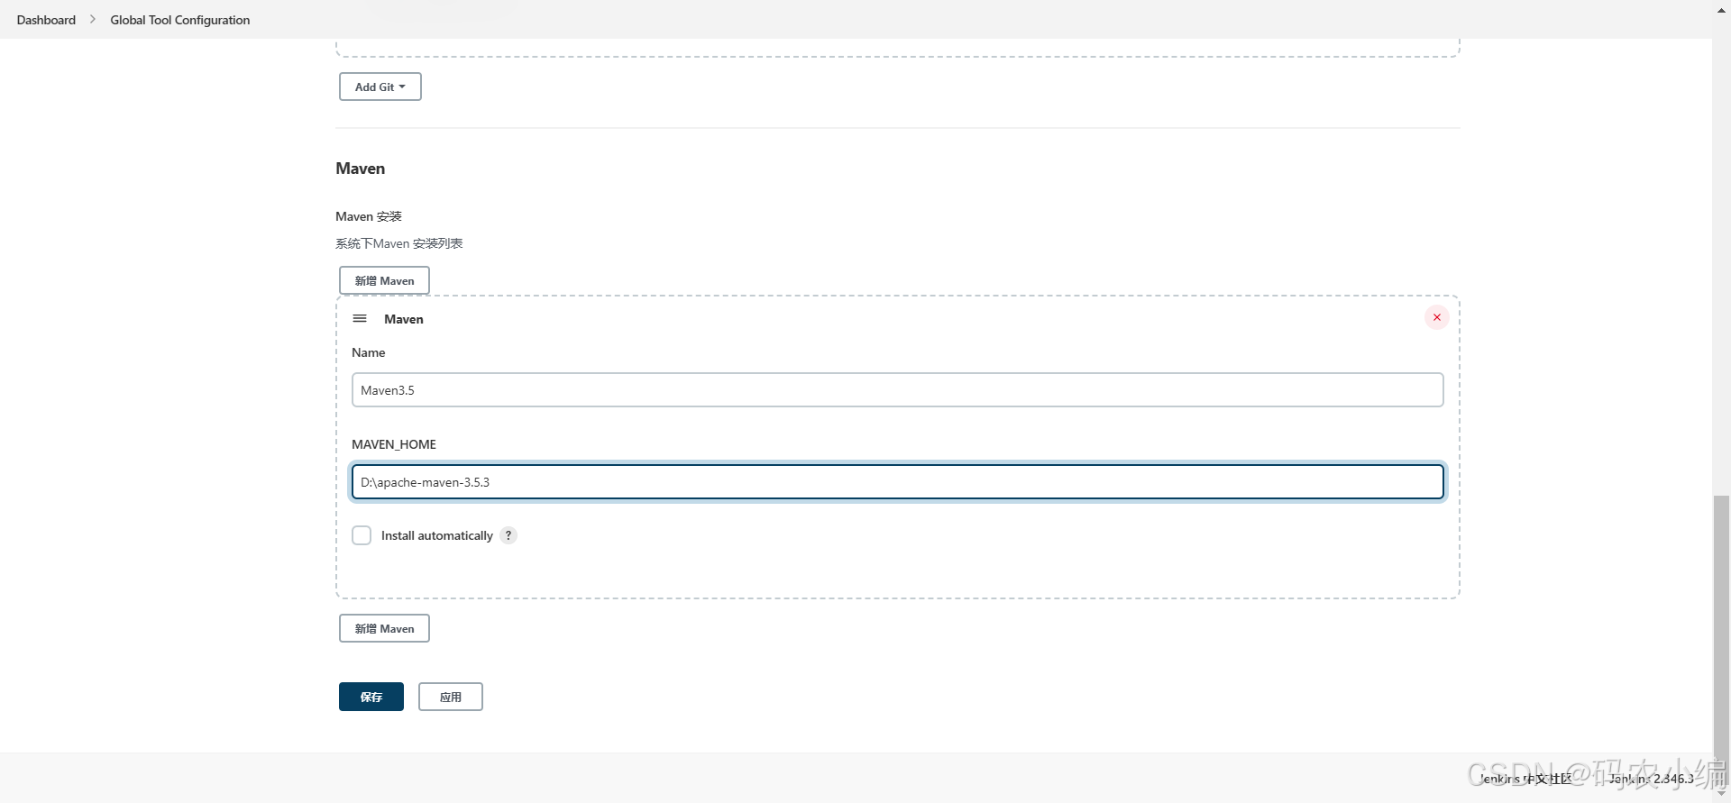Viewport: 1731px width, 803px height.
Task: Open the Install automatically help tooltip
Action: pos(508,534)
